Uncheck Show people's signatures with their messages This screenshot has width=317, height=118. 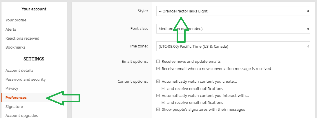click(158, 110)
